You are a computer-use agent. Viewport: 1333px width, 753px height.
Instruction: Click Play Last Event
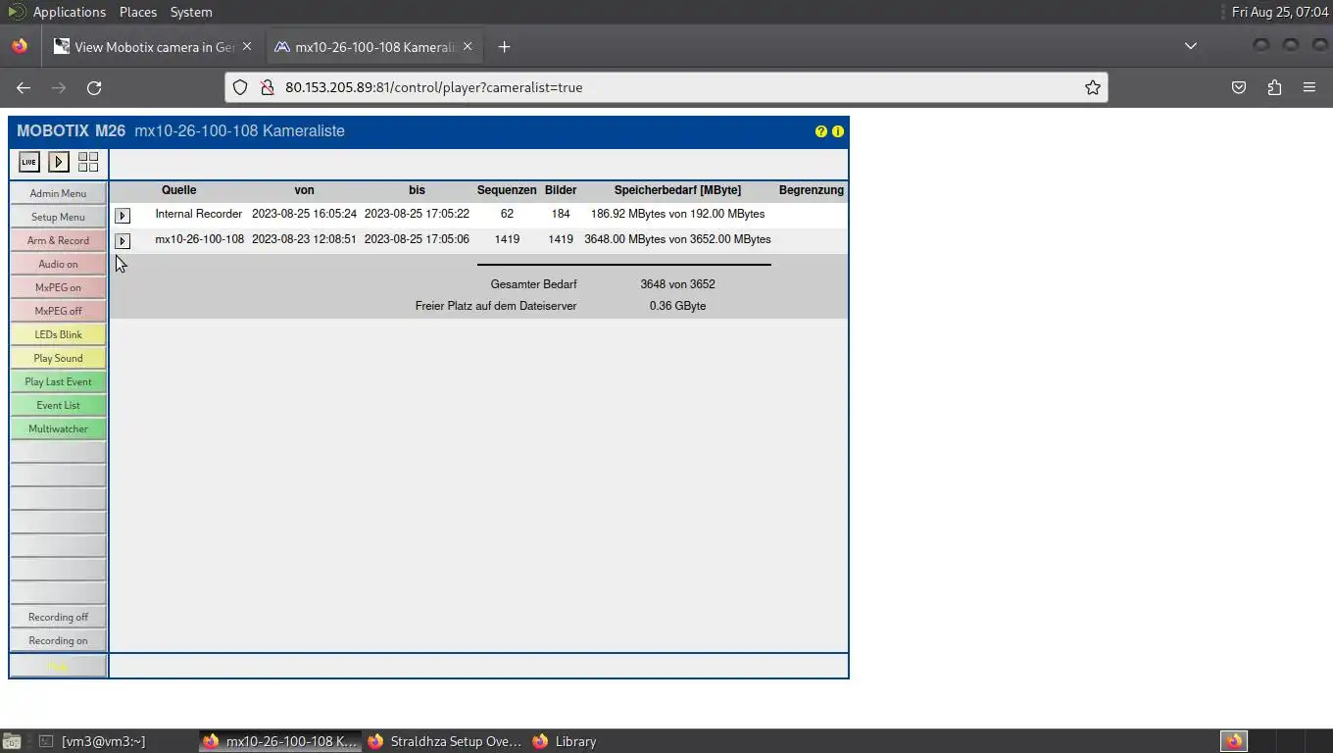click(x=58, y=381)
